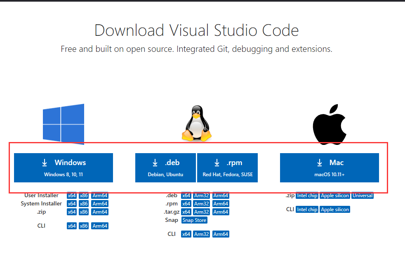Select Arm64 for Windows User Installer
The width and height of the screenshot is (405, 261).
tap(100, 196)
